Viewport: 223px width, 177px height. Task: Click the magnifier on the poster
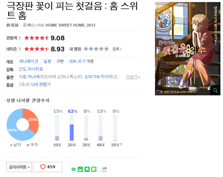(215, 90)
